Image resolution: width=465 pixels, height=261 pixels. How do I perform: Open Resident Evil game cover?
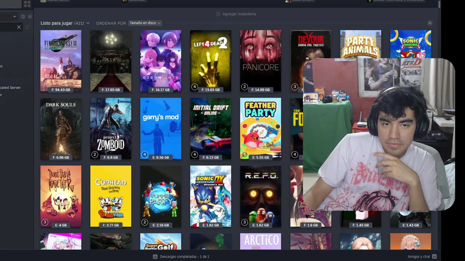pyautogui.click(x=111, y=61)
